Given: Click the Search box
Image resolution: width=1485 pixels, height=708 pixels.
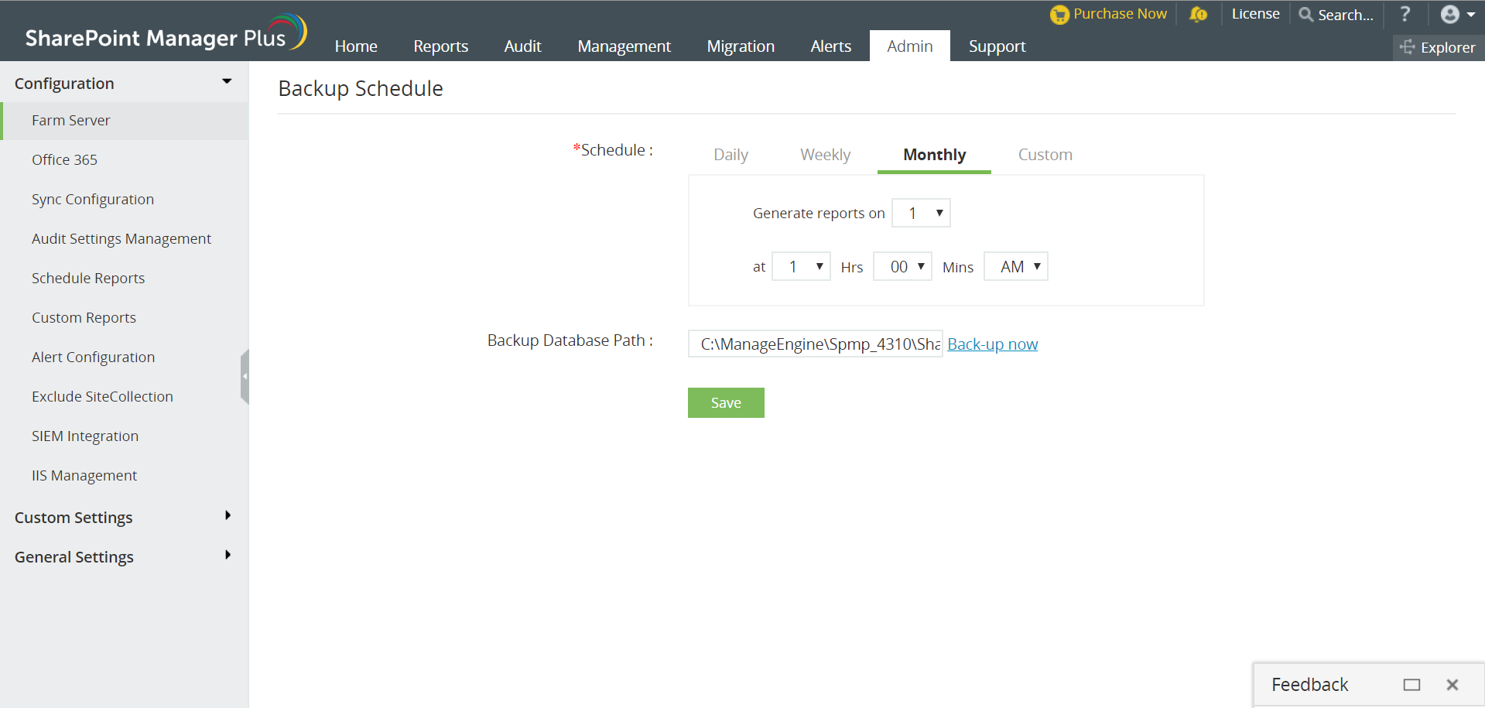Looking at the screenshot, I should (x=1346, y=15).
